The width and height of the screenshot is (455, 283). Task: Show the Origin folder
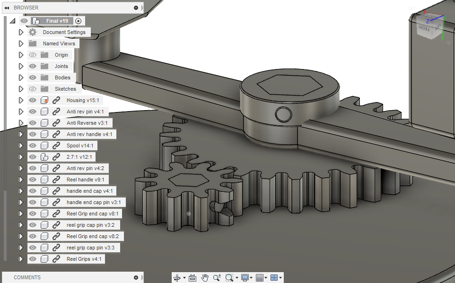[32, 54]
